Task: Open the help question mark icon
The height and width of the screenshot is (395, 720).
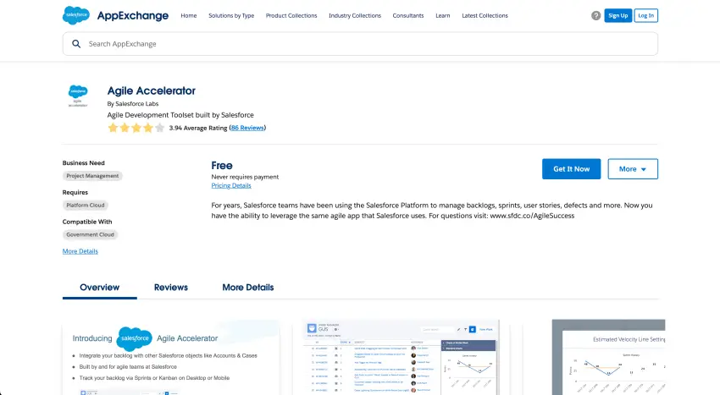Action: pos(596,15)
